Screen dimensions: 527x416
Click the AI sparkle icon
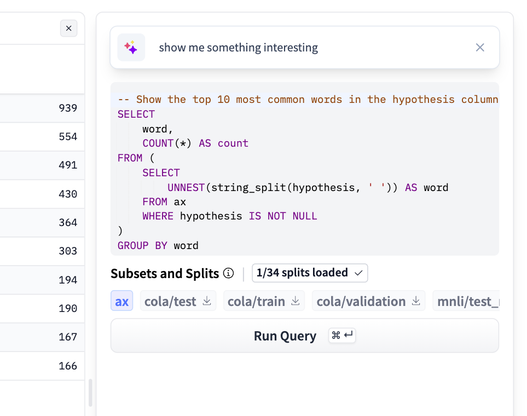tap(131, 48)
